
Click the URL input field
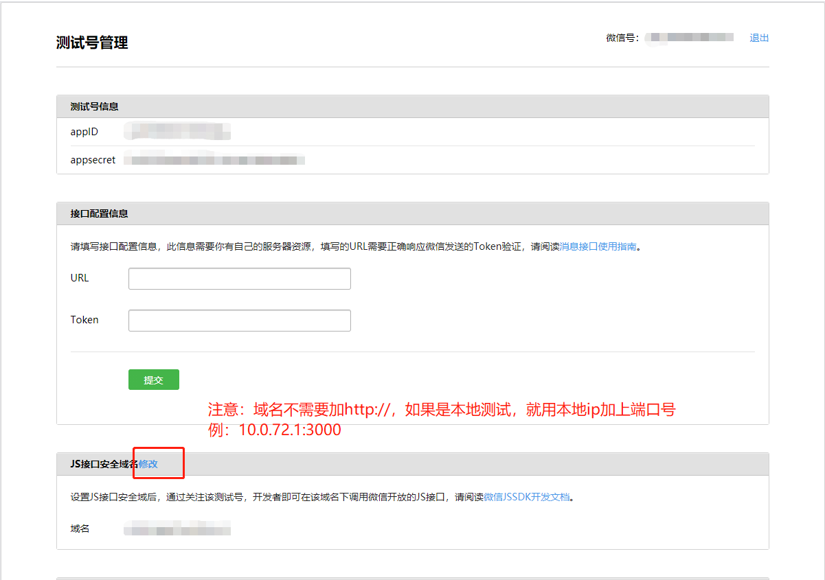tap(239, 278)
